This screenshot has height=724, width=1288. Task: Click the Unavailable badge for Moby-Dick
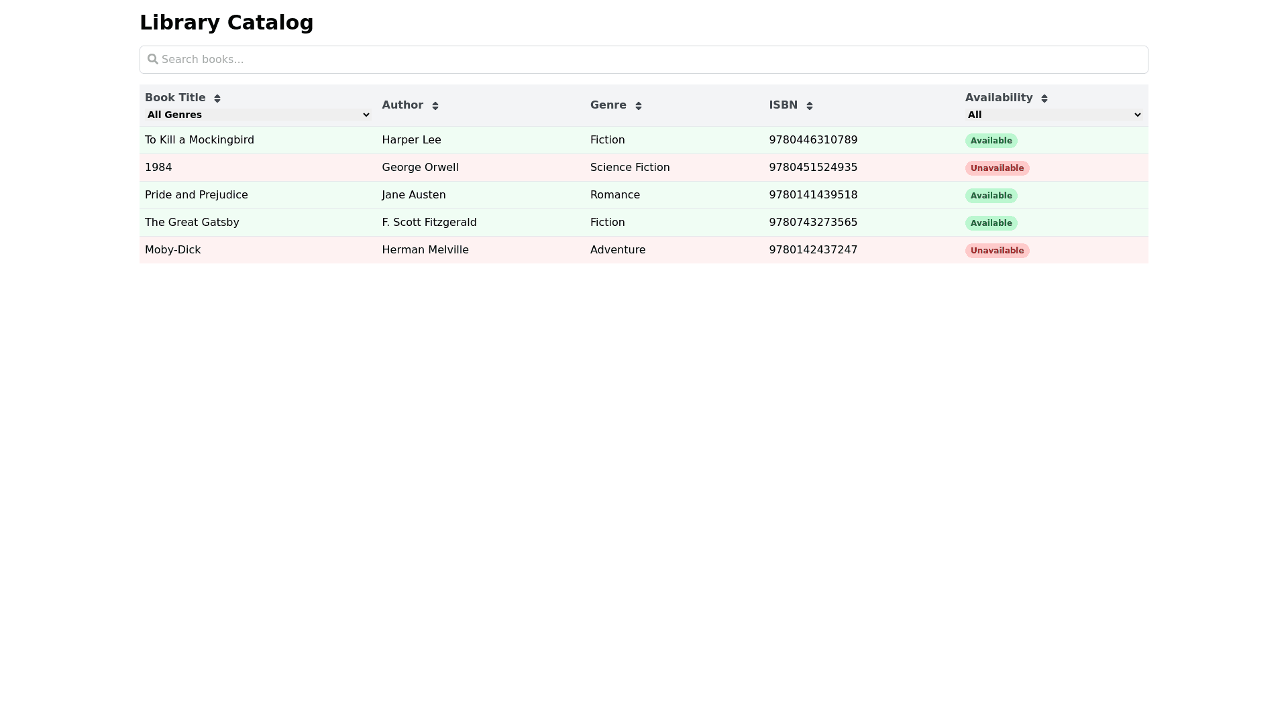[997, 251]
